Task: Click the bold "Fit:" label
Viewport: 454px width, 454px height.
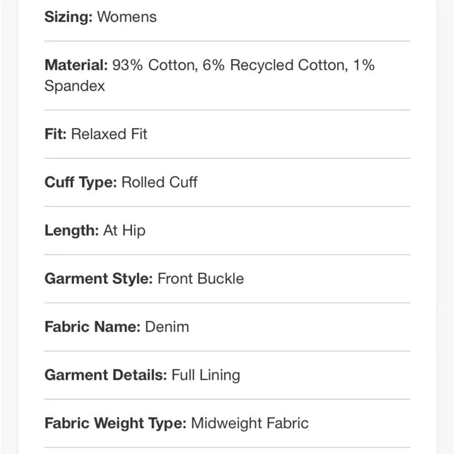Action: click(x=55, y=134)
